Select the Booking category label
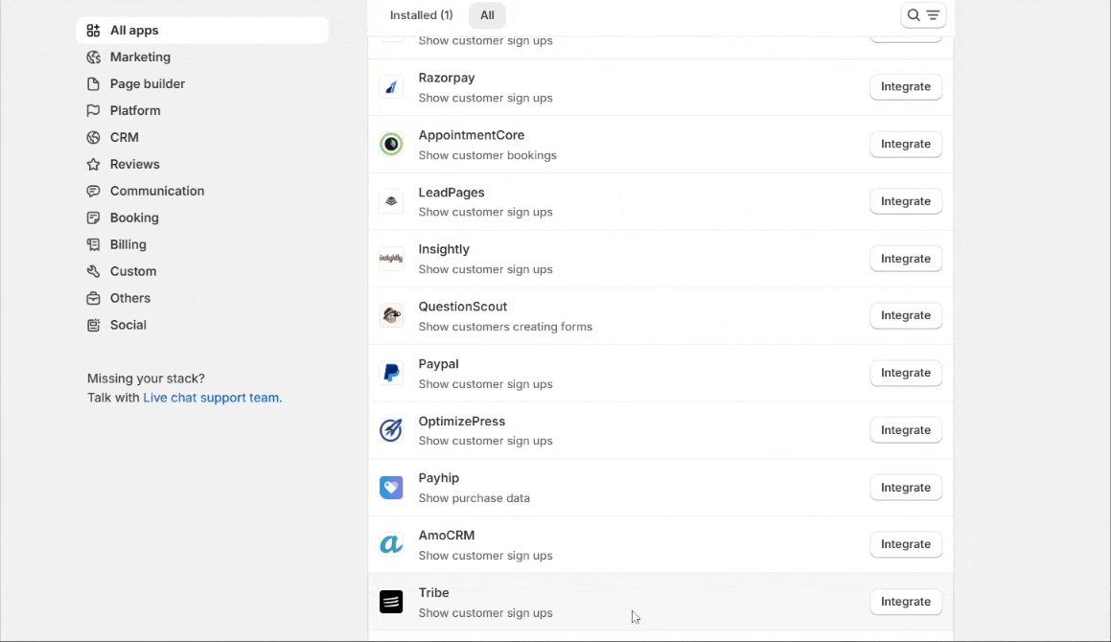The width and height of the screenshot is (1111, 642). point(134,218)
